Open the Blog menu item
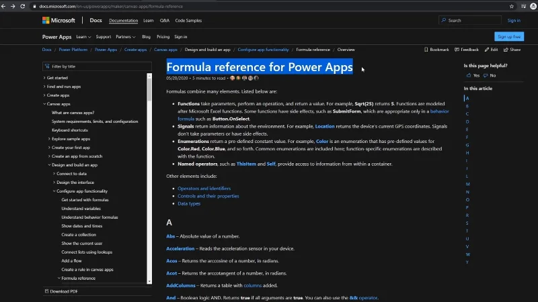Viewport: 538px width, 302px height. (x=146, y=37)
